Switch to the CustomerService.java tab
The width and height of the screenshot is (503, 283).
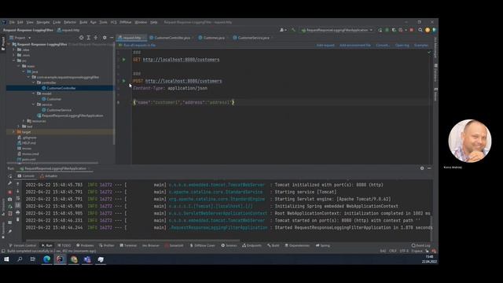click(x=253, y=38)
